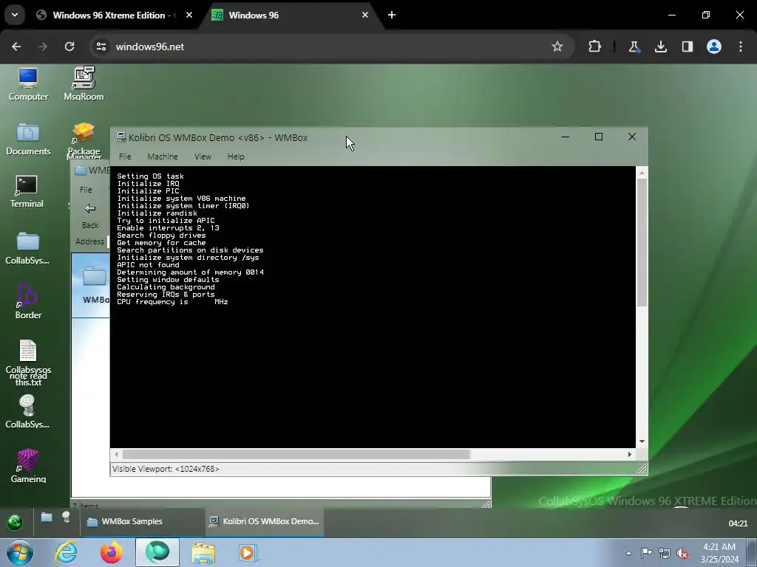Open the Help menu in WMBox
This screenshot has width=757, height=567.
[x=236, y=157]
